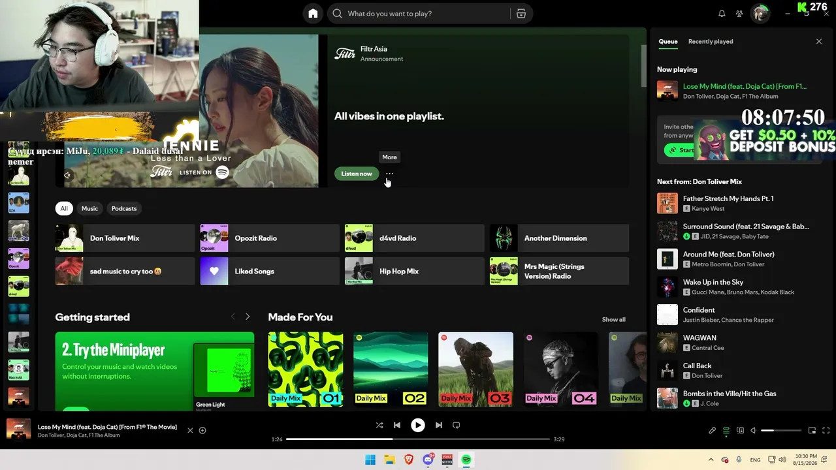836x470 pixels.
Task: Open Daily Mix 02 cover
Action: (391, 369)
